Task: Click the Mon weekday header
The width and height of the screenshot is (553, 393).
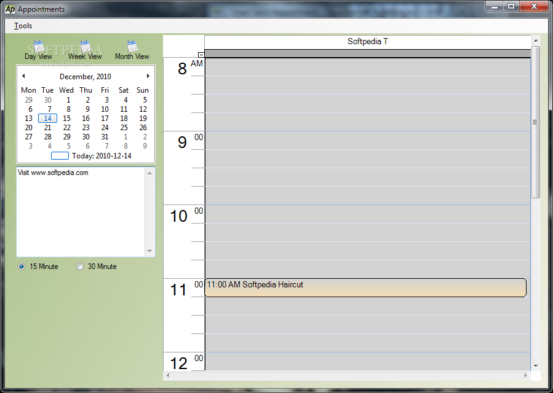Action: [28, 90]
